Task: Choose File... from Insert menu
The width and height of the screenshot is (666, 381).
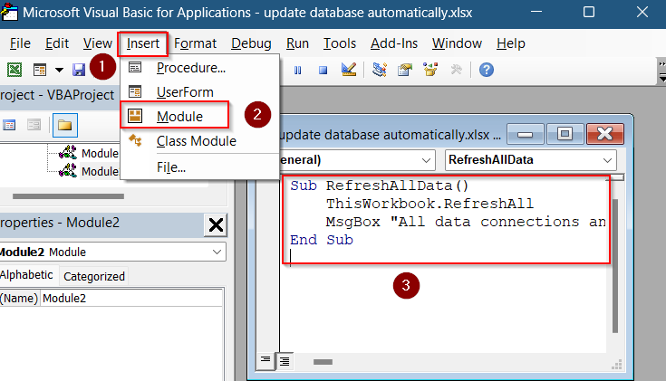Action: click(x=199, y=167)
